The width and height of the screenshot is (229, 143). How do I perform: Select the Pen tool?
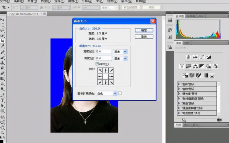[2, 95]
